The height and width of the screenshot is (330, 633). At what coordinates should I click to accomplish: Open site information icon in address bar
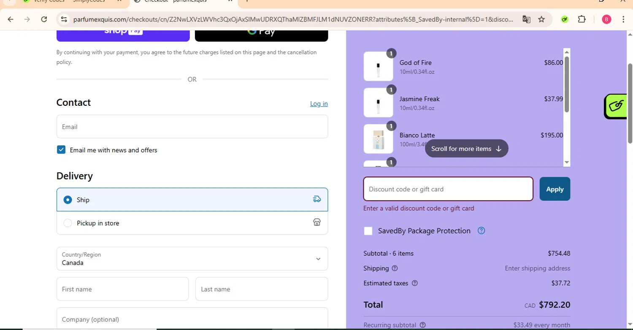point(64,19)
